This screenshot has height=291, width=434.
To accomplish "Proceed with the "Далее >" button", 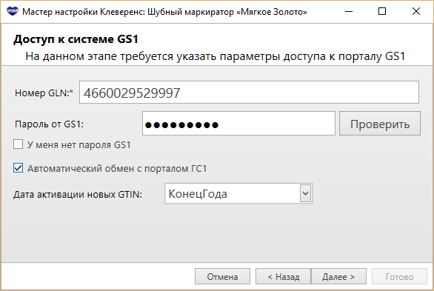I will tap(338, 276).
